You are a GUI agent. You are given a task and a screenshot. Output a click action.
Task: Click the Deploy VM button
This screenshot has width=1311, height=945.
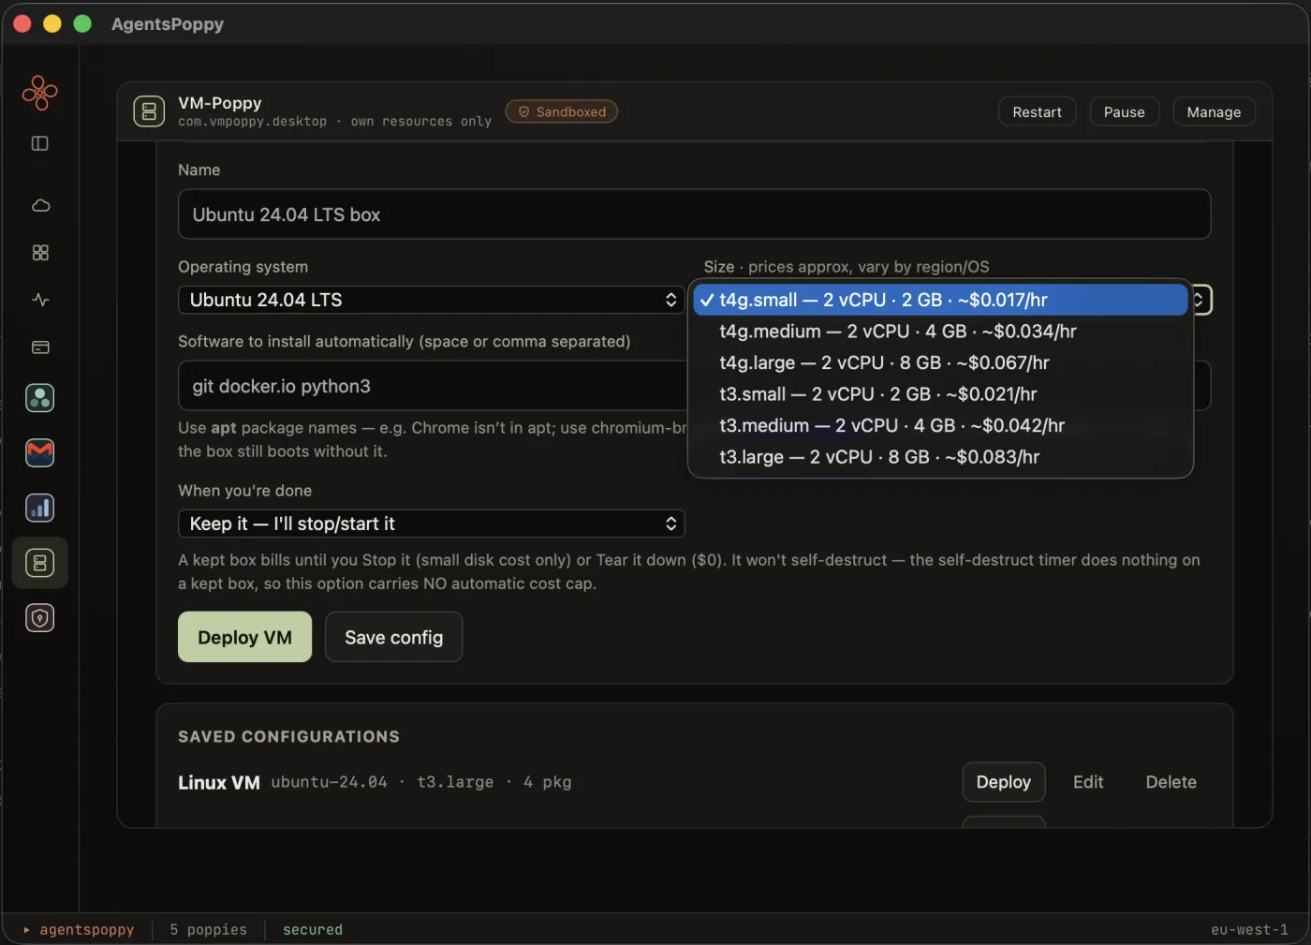tap(244, 637)
